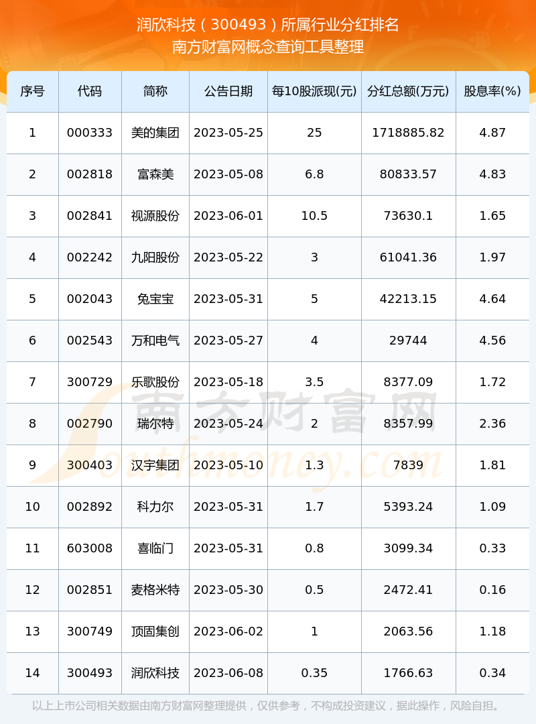Viewport: 536px width, 724px height.
Task: Select the 2023-06-08 announcement date cell
Action: point(228,673)
